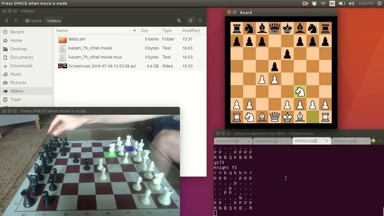The image size is (384, 216).
Task: Open Wi-Fi network menu
Action: click(x=323, y=4)
